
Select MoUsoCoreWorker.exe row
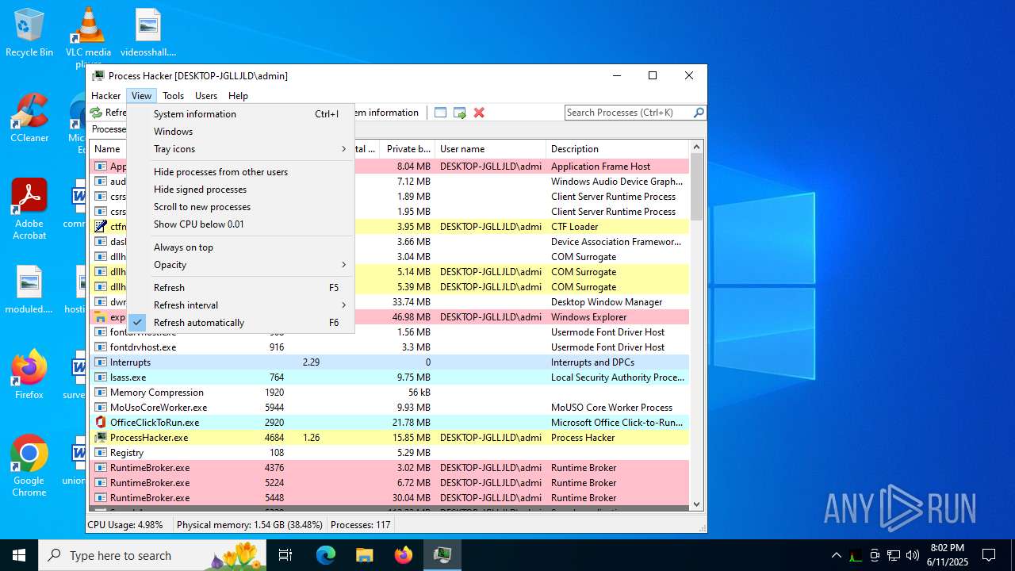coord(389,407)
